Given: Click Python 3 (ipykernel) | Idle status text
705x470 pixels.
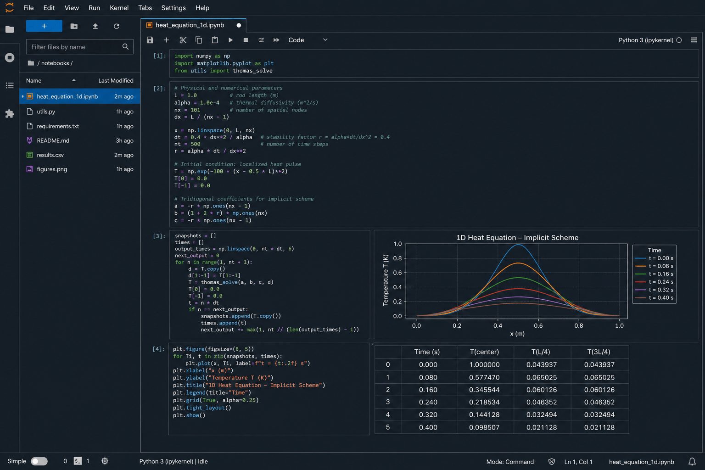Looking at the screenshot, I should click(173, 462).
